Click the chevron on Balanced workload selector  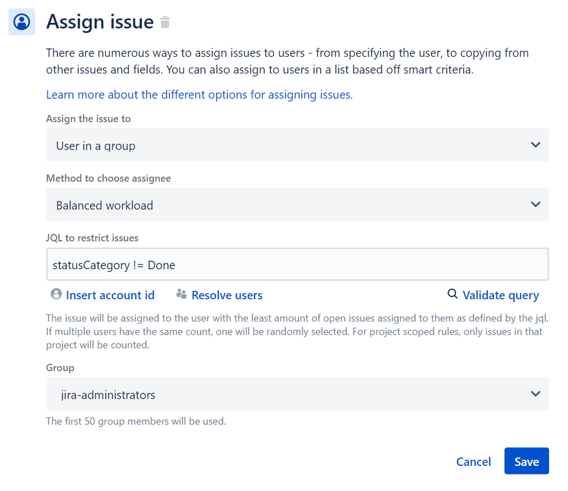(x=535, y=204)
